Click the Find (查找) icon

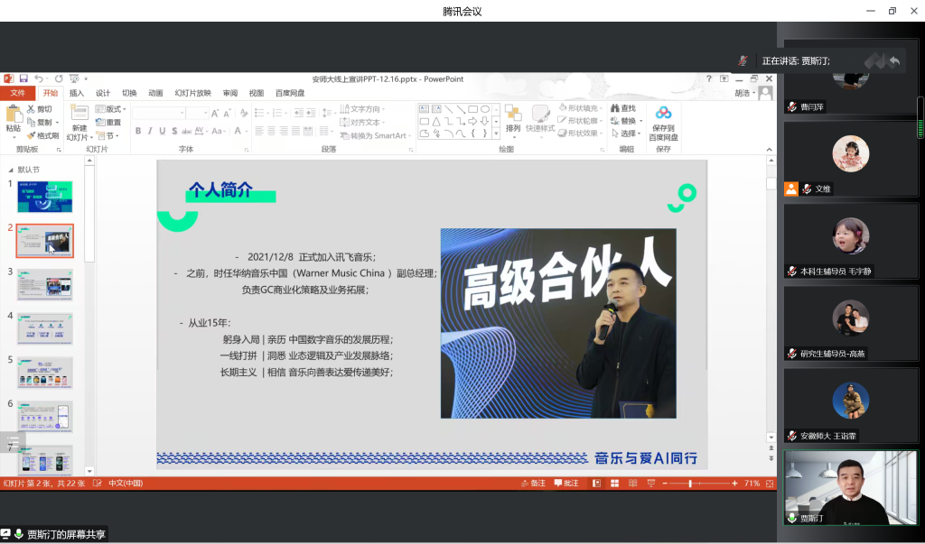[622, 108]
